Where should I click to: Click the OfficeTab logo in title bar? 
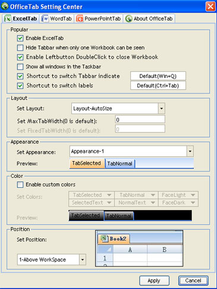[x=5, y=7]
